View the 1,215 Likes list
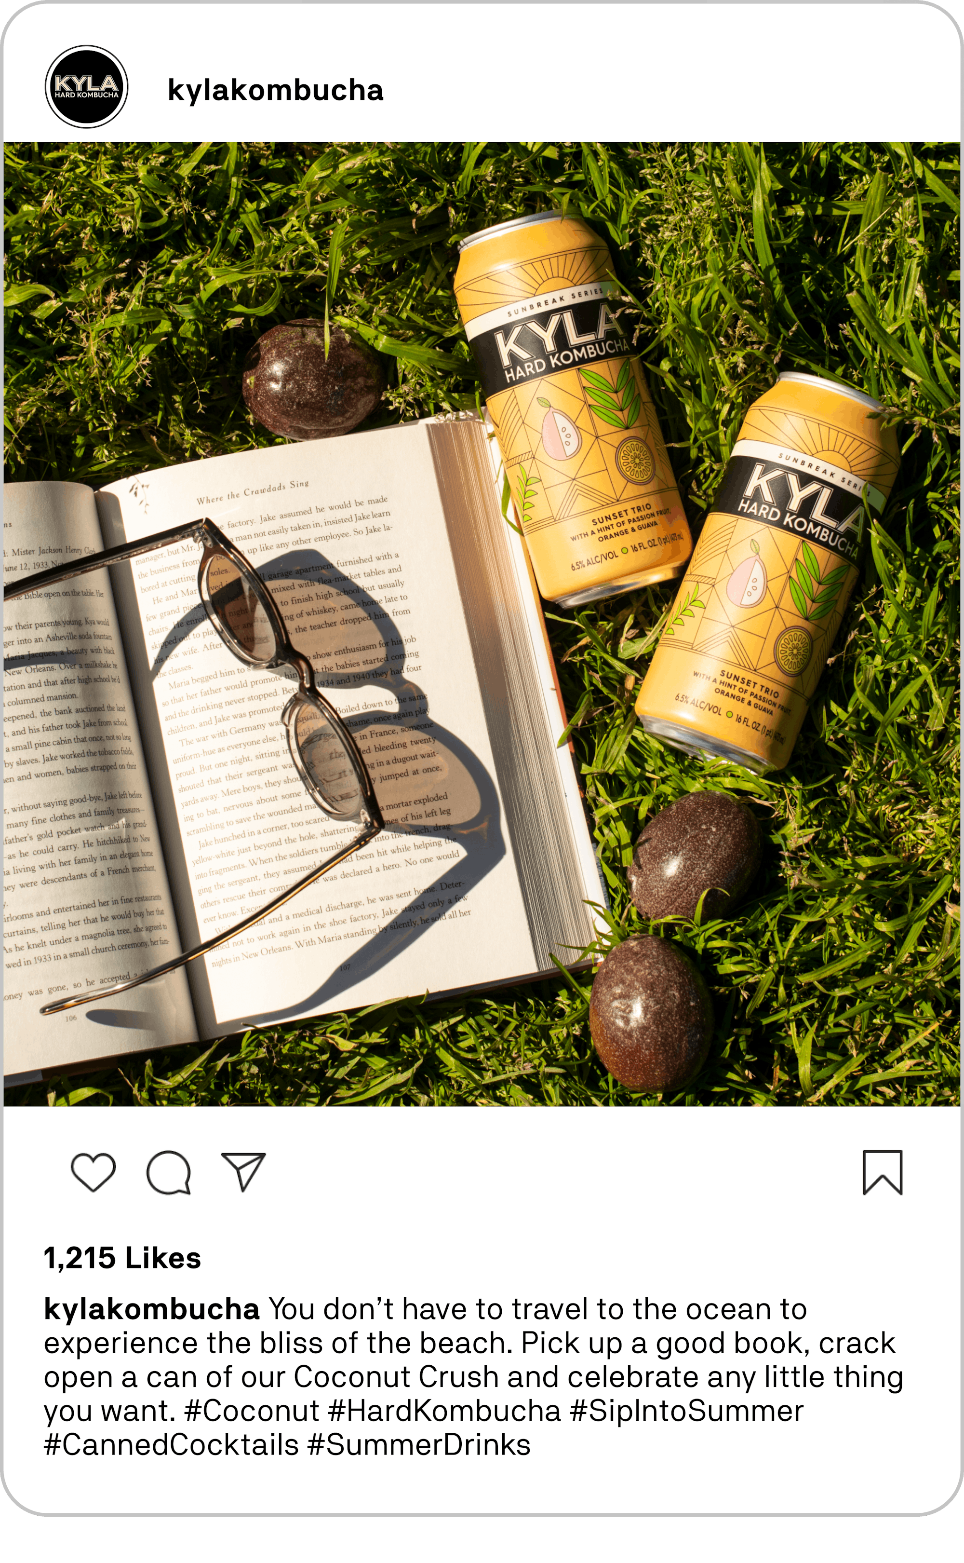This screenshot has height=1563, width=964. [122, 1258]
